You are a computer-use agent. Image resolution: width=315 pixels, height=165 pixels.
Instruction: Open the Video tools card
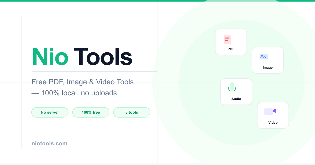pyautogui.click(x=273, y=115)
